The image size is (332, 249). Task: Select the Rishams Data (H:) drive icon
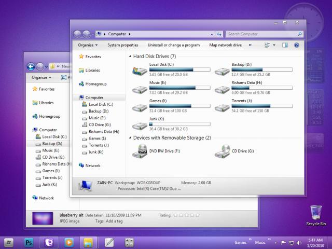tap(222, 90)
